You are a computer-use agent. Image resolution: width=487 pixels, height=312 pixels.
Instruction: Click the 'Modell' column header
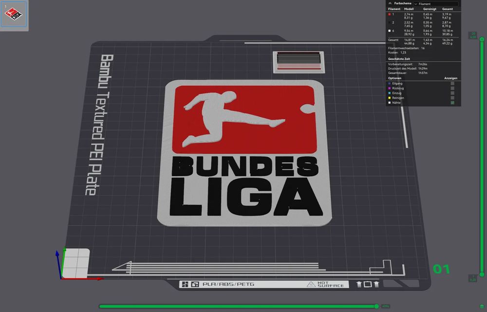409,9
